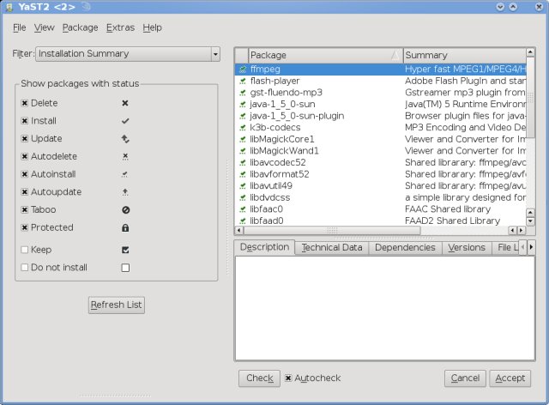Viewport: 549px width, 405px height.
Task: Click status icon beside k3b-codecs
Action: tap(242, 128)
